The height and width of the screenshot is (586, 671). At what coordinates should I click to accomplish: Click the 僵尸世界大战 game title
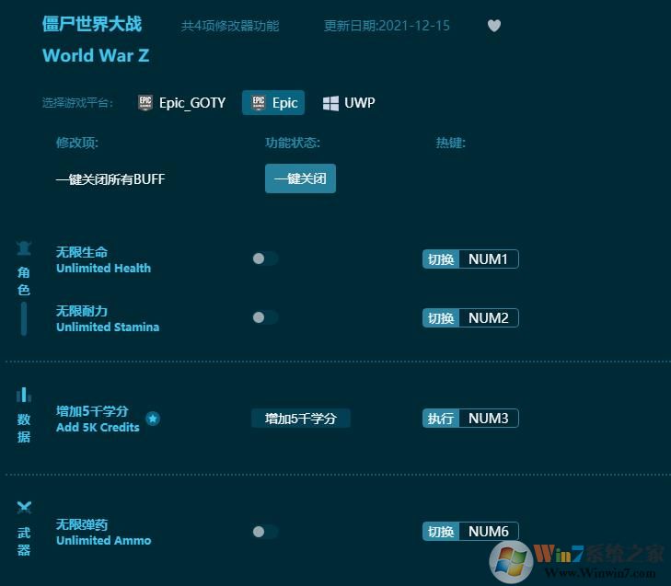[x=92, y=24]
